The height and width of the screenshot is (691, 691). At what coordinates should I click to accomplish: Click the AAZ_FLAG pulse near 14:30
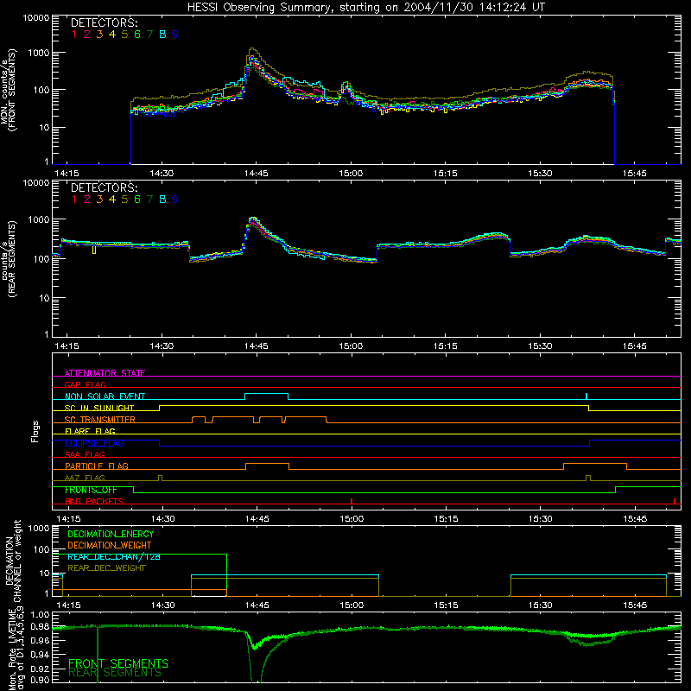click(160, 479)
